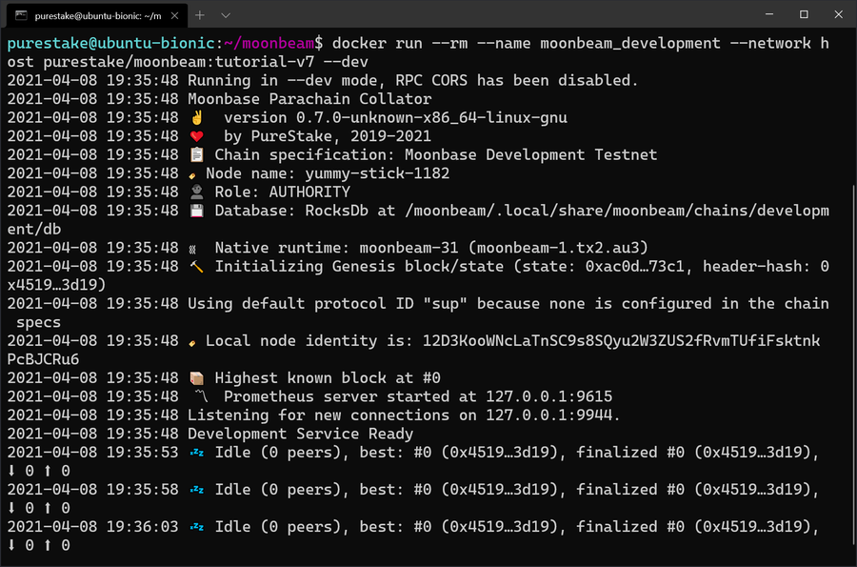The image size is (857, 567).
Task: Maximize the terminal window
Action: 804,14
